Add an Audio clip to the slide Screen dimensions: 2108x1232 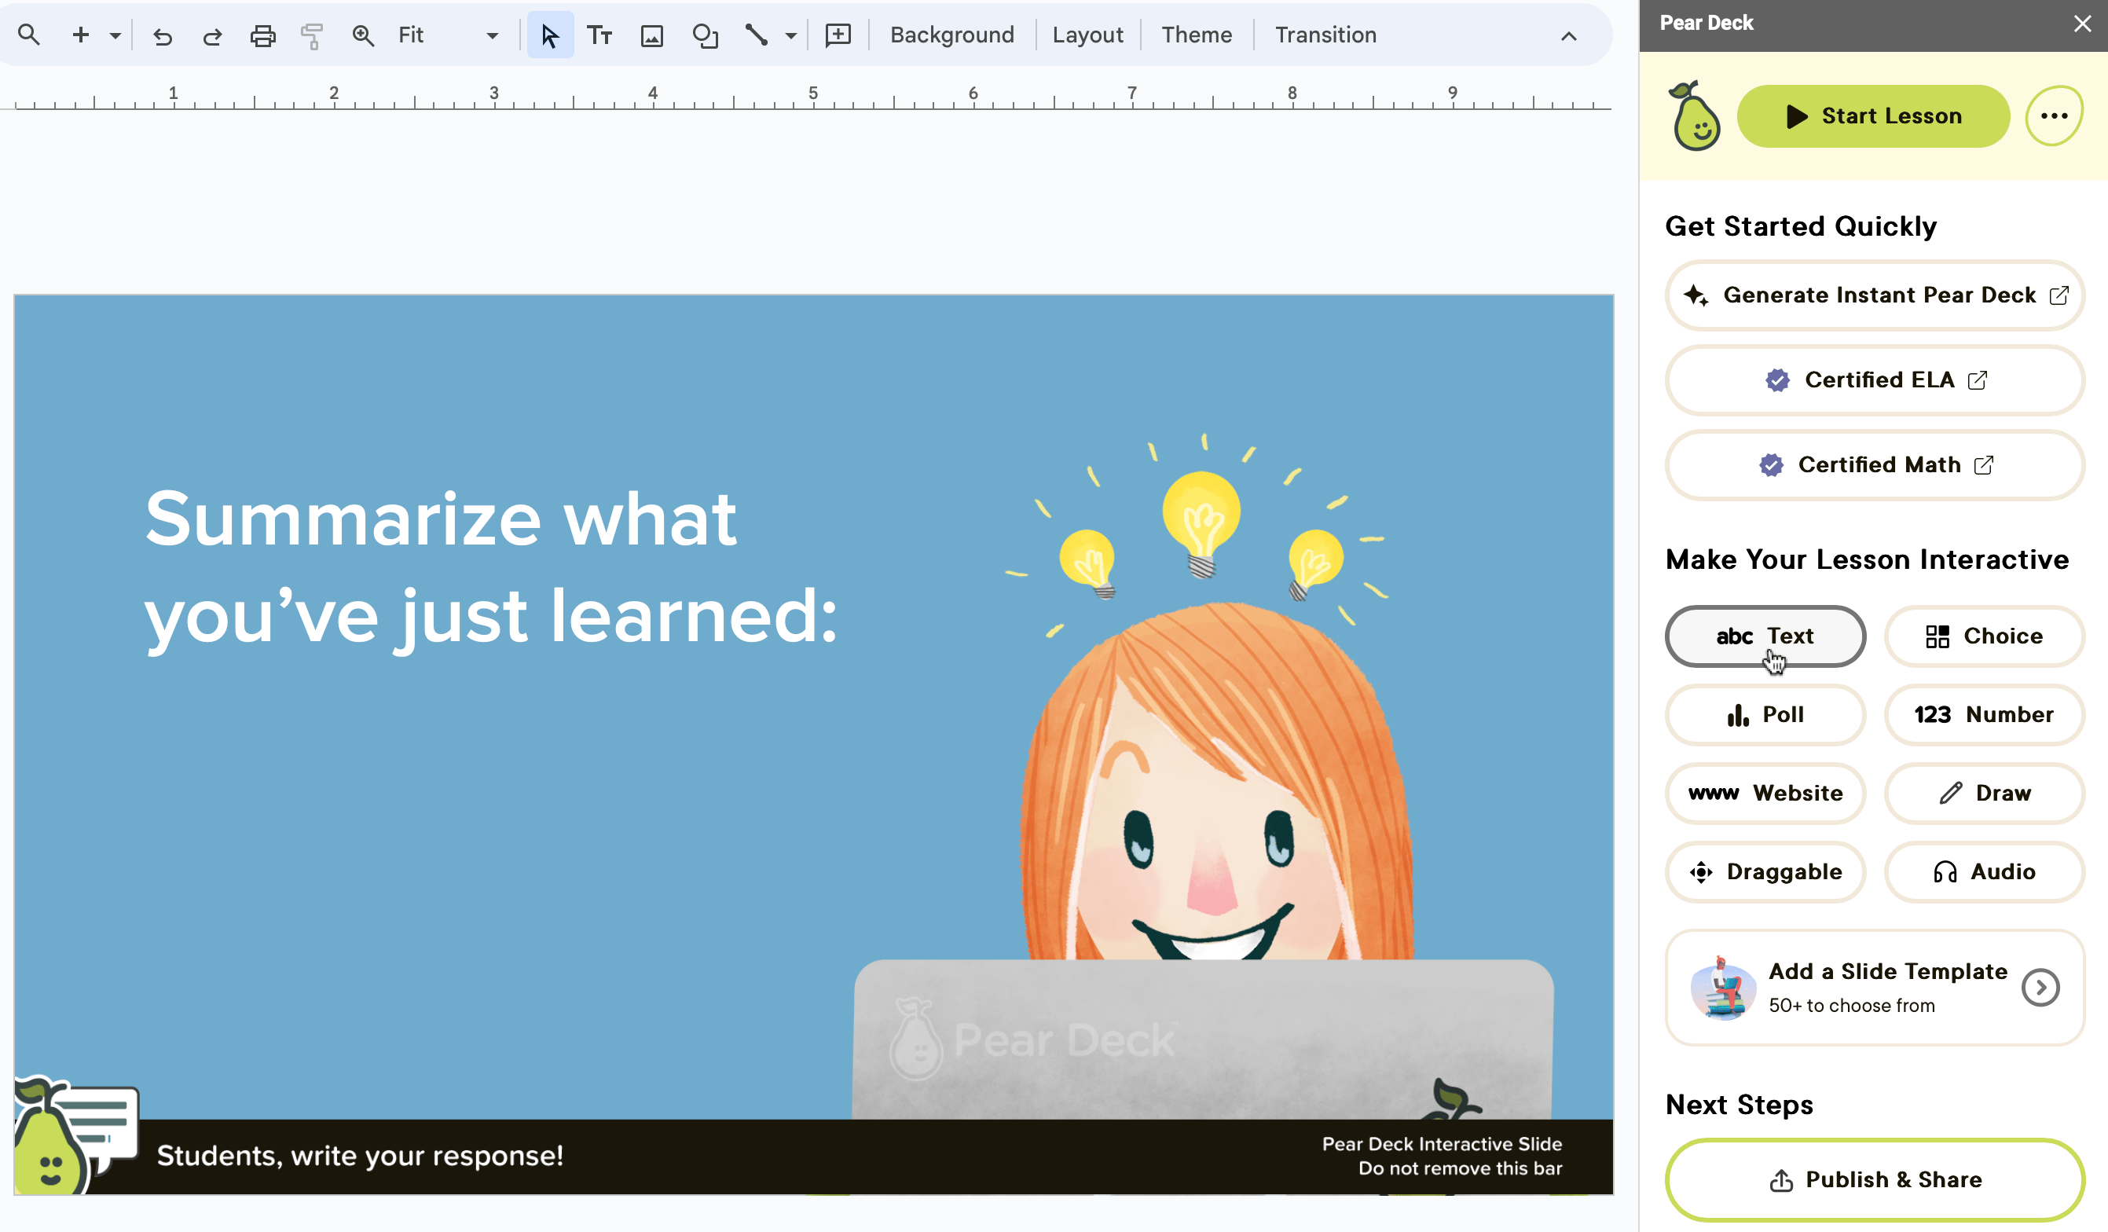pos(1984,872)
